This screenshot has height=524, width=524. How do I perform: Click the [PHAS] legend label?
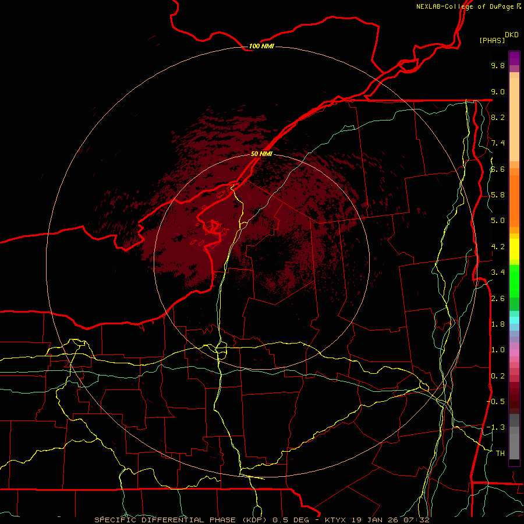coord(492,40)
